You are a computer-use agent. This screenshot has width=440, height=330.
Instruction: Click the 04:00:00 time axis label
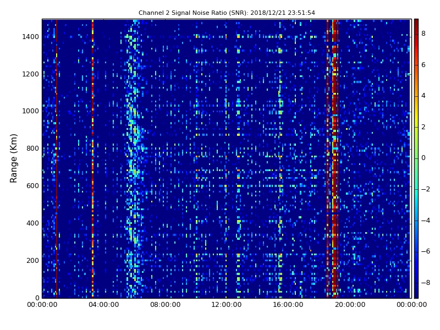click(103, 305)
